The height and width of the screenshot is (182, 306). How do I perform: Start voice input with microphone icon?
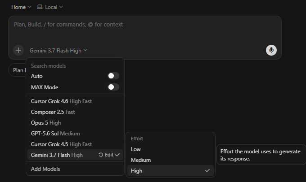271,50
